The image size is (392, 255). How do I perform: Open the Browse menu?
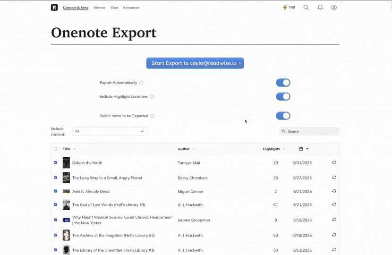tap(99, 8)
